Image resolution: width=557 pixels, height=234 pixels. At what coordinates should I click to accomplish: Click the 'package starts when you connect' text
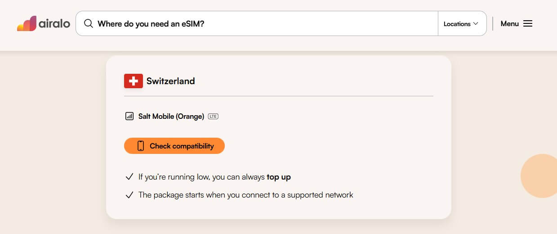pos(245,195)
